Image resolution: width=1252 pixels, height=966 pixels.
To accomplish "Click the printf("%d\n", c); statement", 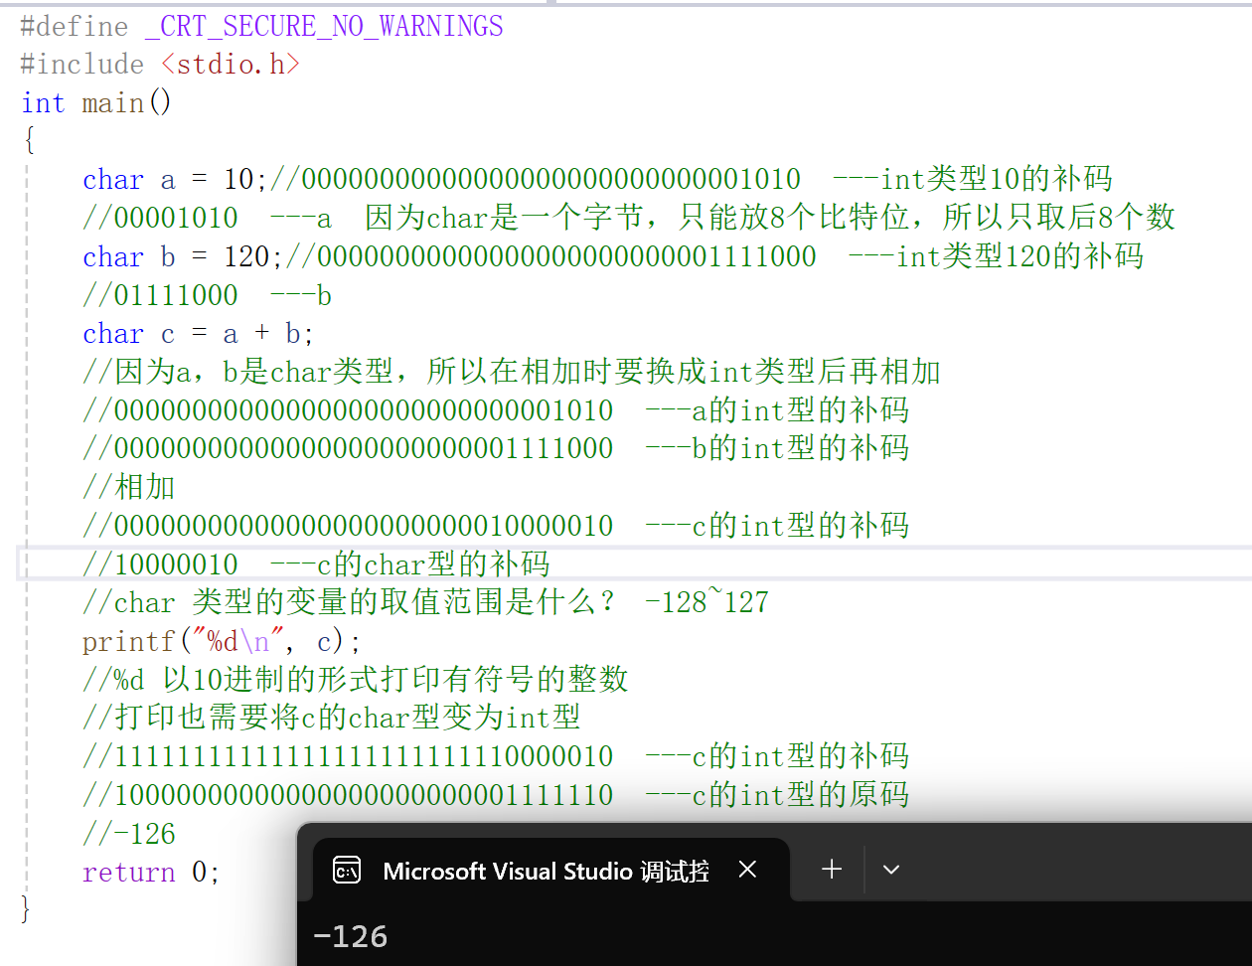I will pyautogui.click(x=222, y=641).
